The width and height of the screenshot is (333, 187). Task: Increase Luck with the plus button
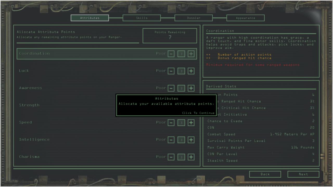191,71
